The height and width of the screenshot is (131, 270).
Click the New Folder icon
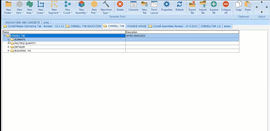point(8,4)
